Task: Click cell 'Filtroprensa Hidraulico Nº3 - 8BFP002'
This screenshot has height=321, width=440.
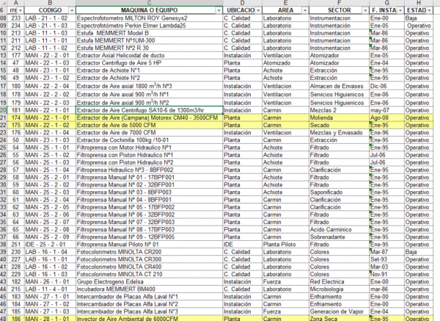Action: point(150,170)
